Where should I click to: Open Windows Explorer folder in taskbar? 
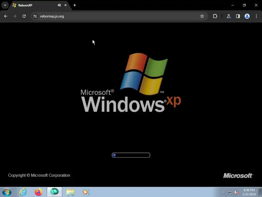click(70, 192)
